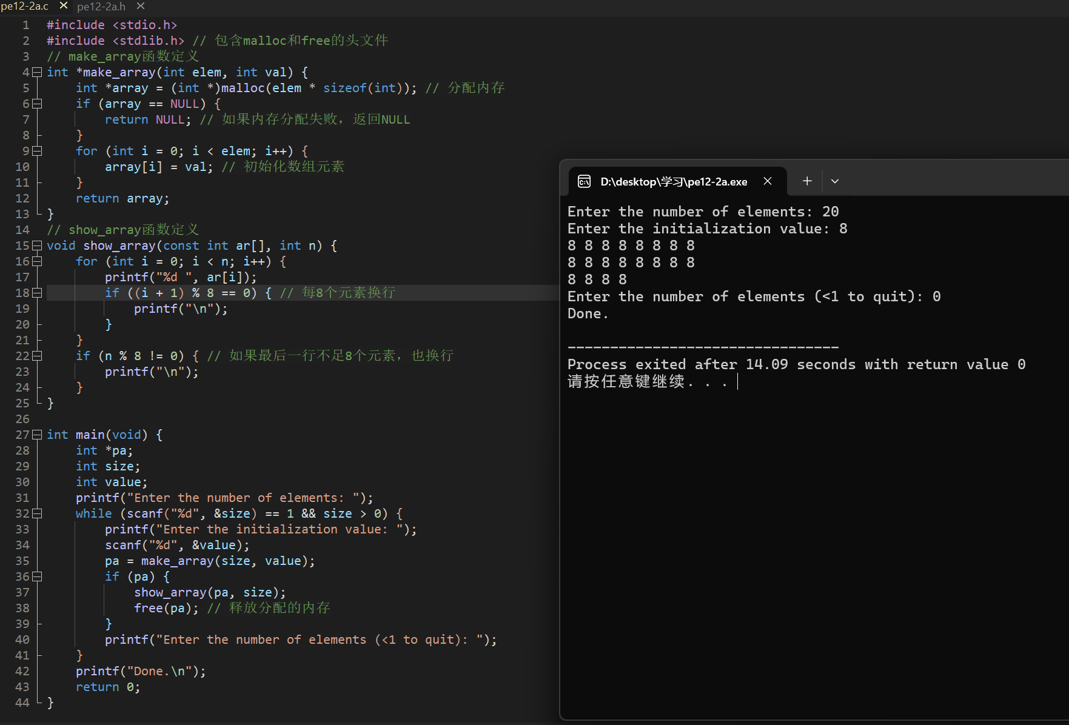Collapse the main function fold at line 27
Screen dimensions: 1069x725
click(37, 435)
